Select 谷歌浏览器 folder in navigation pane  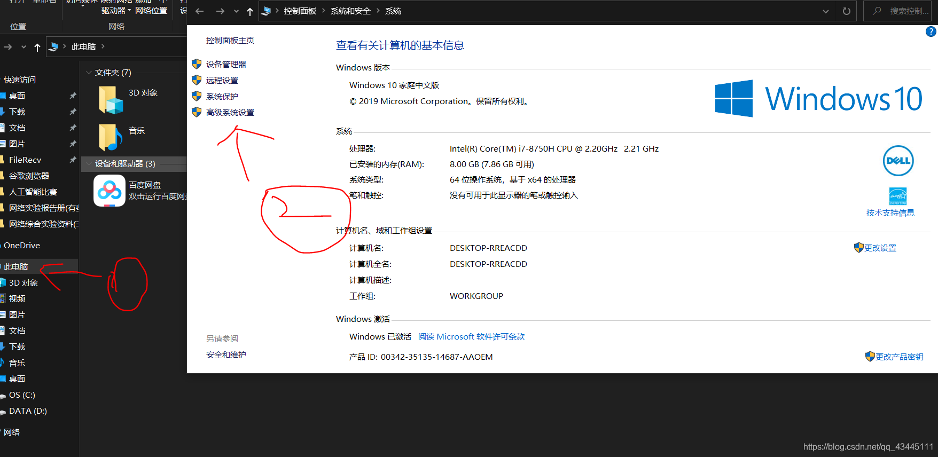(x=29, y=176)
